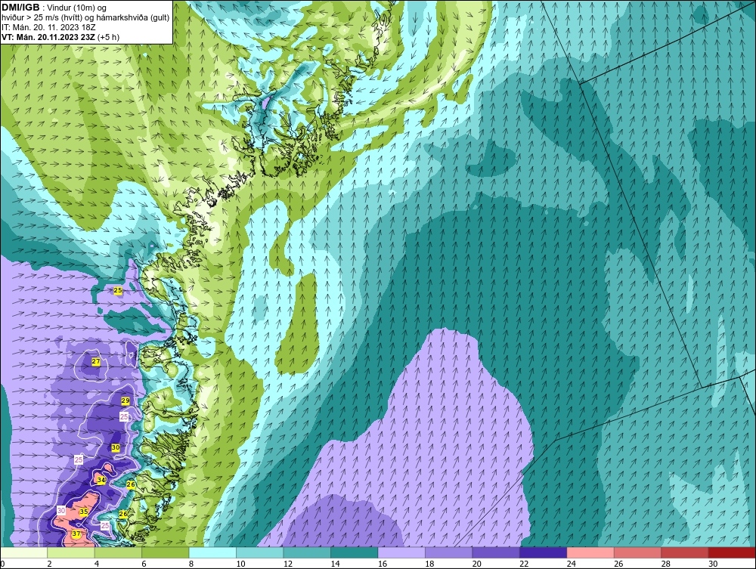Viewport: 756px width, 569px height.
Task: Click yellow 26 label right of the 34 label
Action: click(131, 484)
